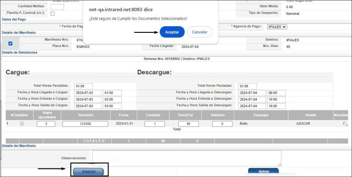Click the Cantidad Multas input field

click(x=57, y=7)
